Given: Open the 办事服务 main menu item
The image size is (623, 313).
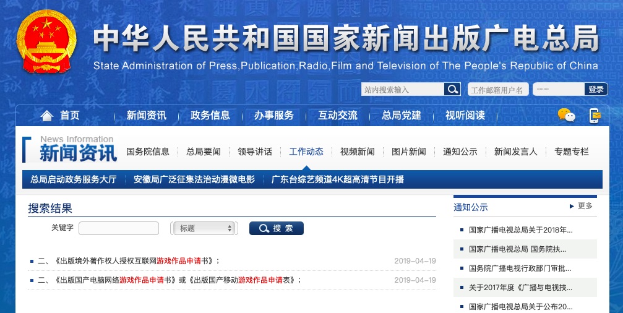Looking at the screenshot, I should [273, 116].
